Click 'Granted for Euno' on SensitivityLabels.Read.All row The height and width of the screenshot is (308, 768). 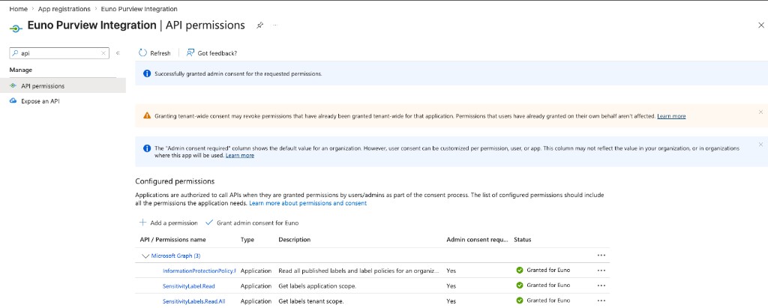point(548,301)
